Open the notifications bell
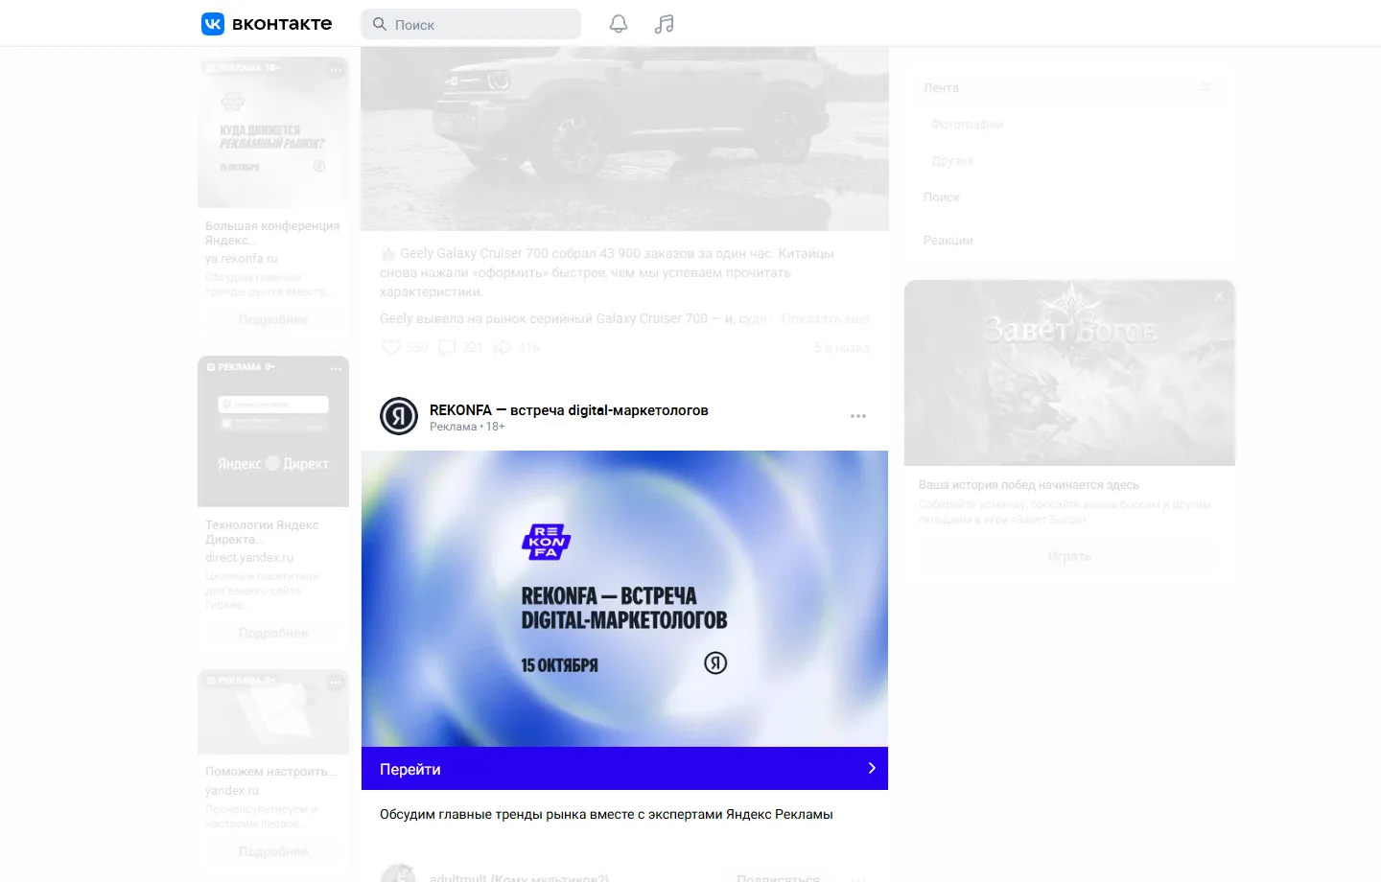The image size is (1381, 882). click(x=619, y=24)
